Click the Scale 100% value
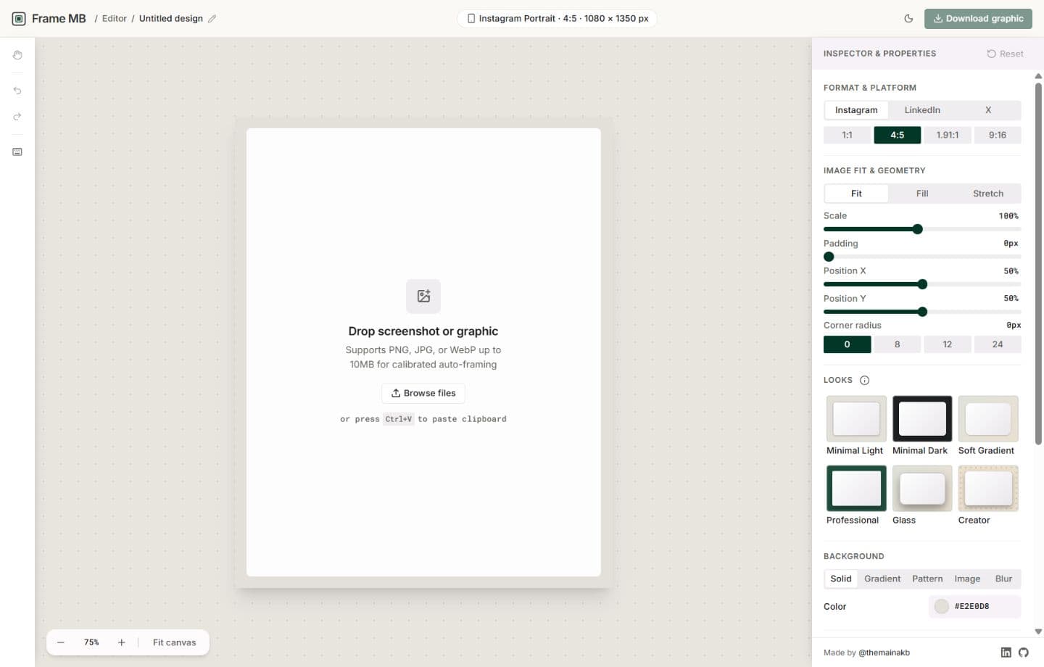Viewport: 1044px width, 667px height. (x=1008, y=216)
